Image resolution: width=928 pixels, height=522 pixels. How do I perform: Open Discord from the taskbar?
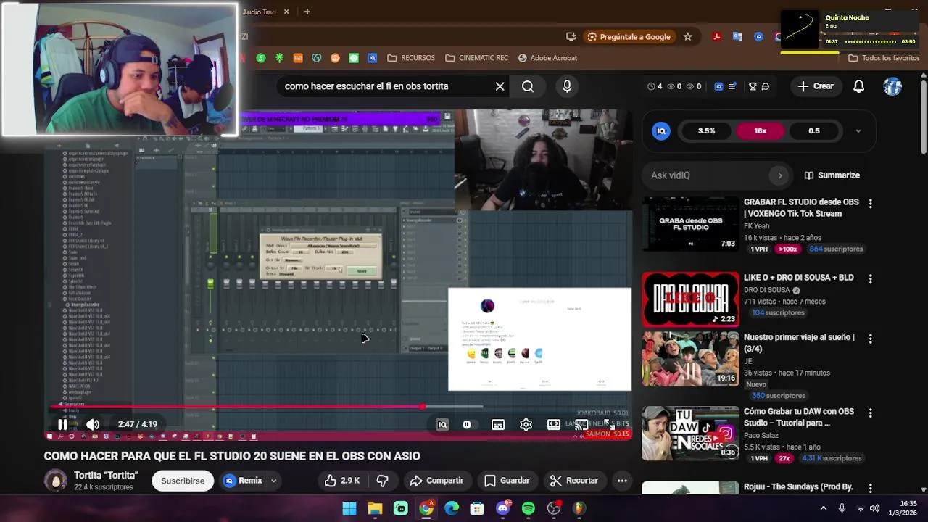pyautogui.click(x=503, y=508)
